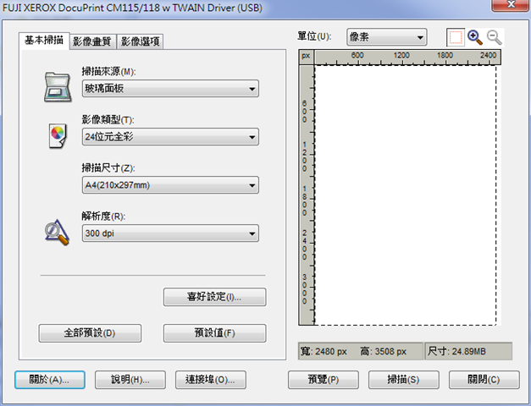Click the 關於(A)... button
Screen dimensions: 531x406
[50, 380]
